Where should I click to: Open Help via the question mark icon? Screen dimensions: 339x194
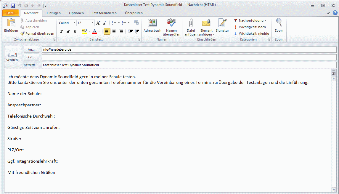[x=335, y=13]
